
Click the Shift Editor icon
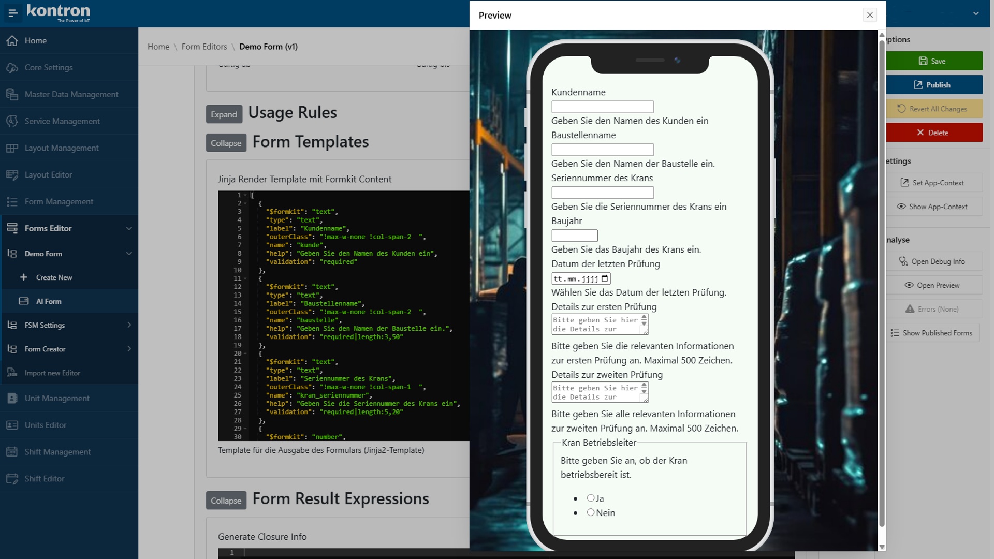click(11, 478)
